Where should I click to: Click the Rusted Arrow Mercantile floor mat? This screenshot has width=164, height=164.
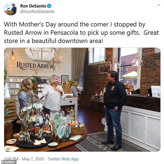pyautogui.click(x=107, y=142)
